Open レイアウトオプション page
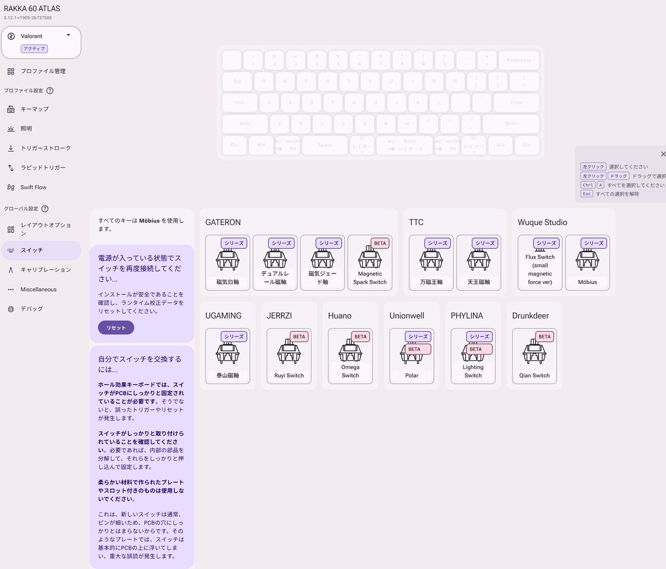666x569 pixels. coord(41,229)
